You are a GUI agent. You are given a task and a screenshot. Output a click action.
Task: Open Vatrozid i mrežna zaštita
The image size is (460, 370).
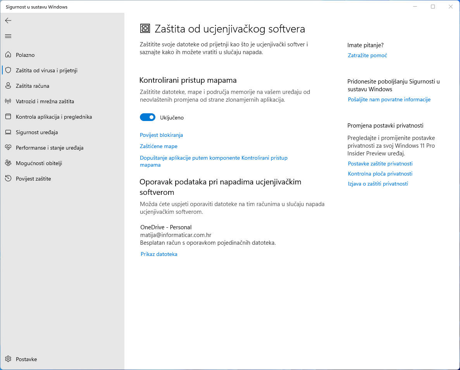coord(62,101)
